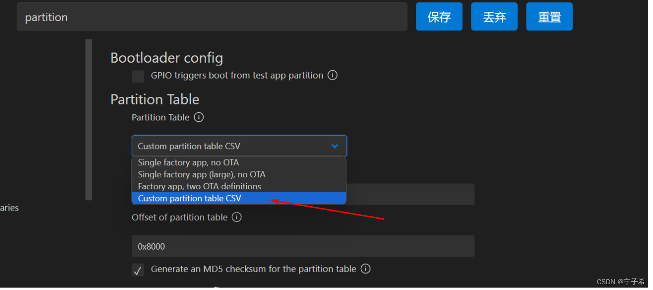Click info icon beside MD5 checksum option
Viewport: 653px width, 290px height.
366,269
